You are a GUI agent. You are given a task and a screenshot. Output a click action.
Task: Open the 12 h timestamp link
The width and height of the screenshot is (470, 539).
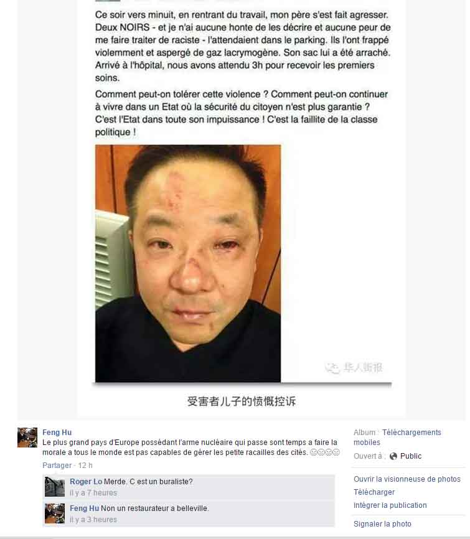(85, 466)
